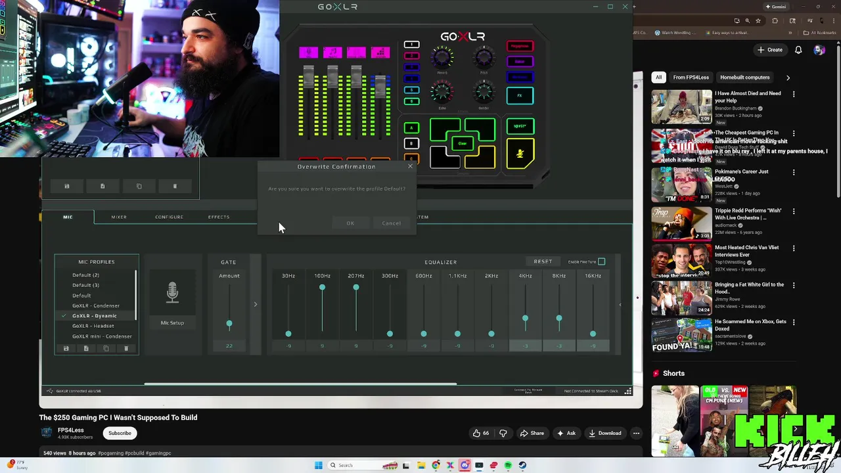Image resolution: width=841 pixels, height=473 pixels.
Task: Click the grid icon in the GoXLR status bar
Action: (627, 391)
